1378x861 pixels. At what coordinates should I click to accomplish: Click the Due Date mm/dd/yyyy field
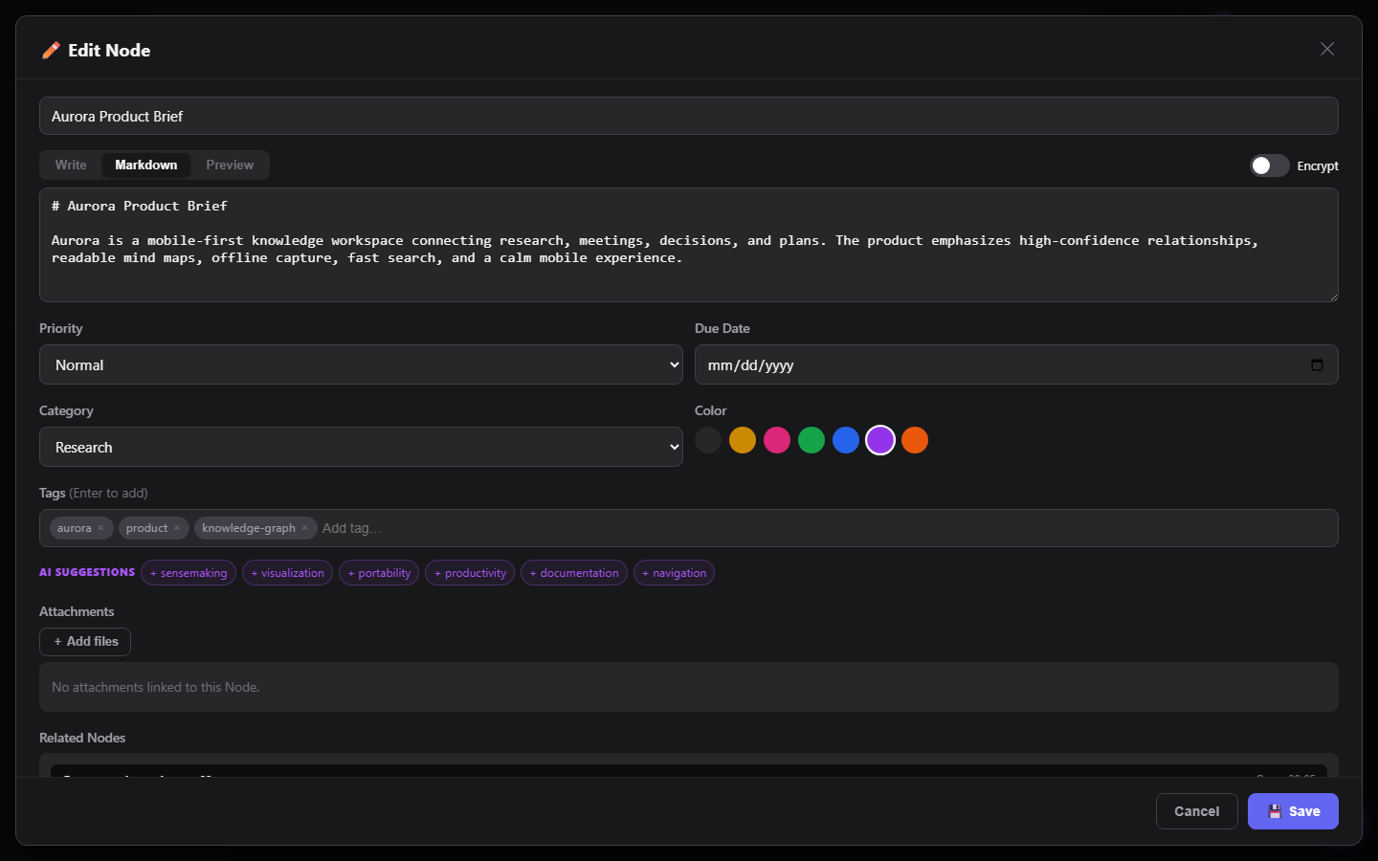click(x=1016, y=364)
